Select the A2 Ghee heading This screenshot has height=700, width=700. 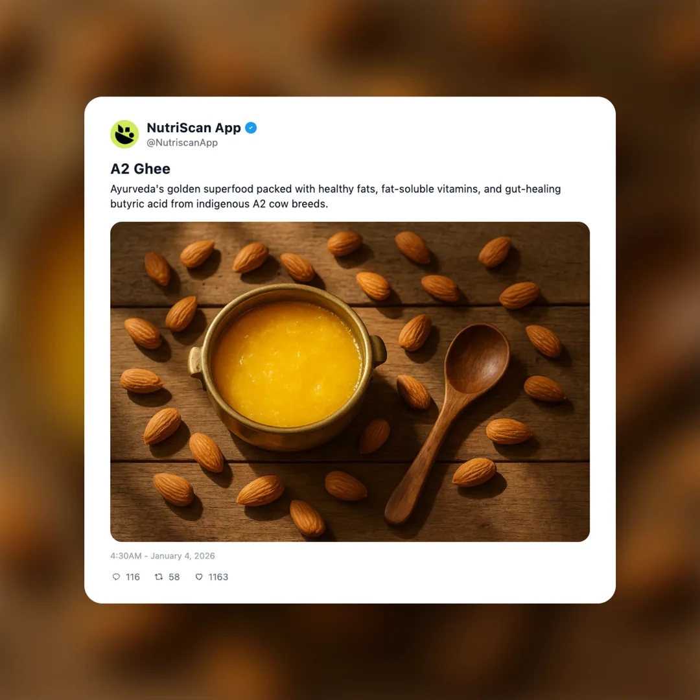[140, 169]
